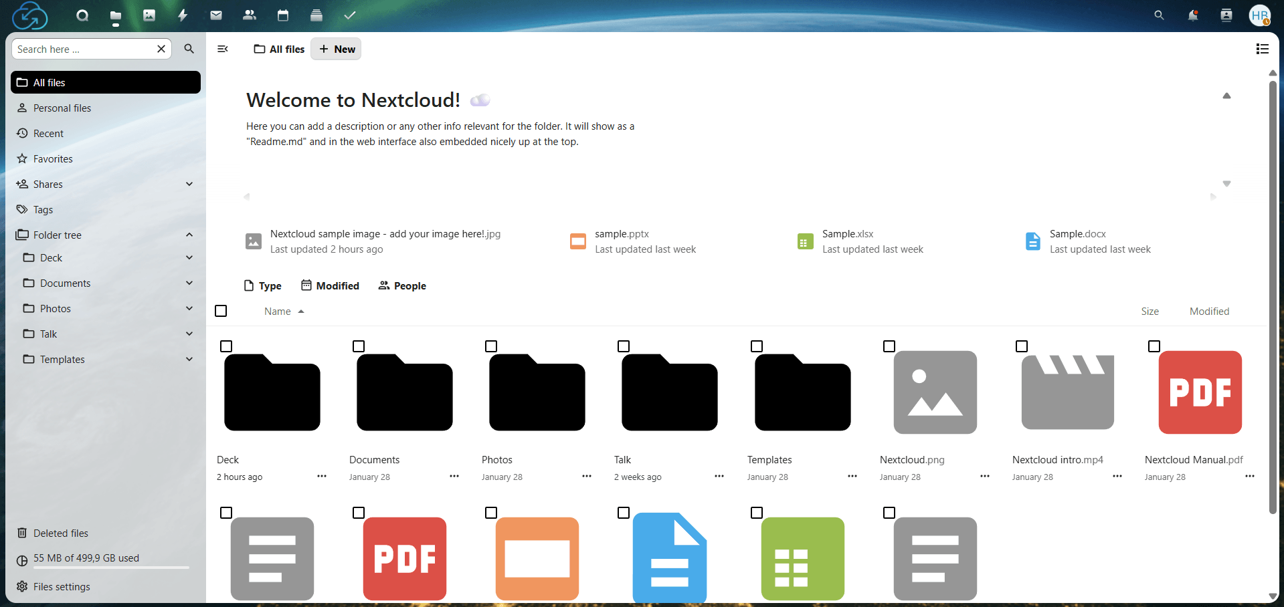The height and width of the screenshot is (607, 1284).
Task: Open the Favorites section in sidebar
Action: (x=52, y=158)
